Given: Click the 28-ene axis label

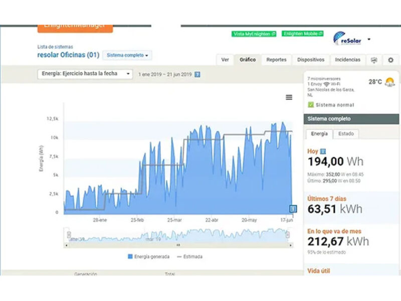Looking at the screenshot, I should 100,220.
